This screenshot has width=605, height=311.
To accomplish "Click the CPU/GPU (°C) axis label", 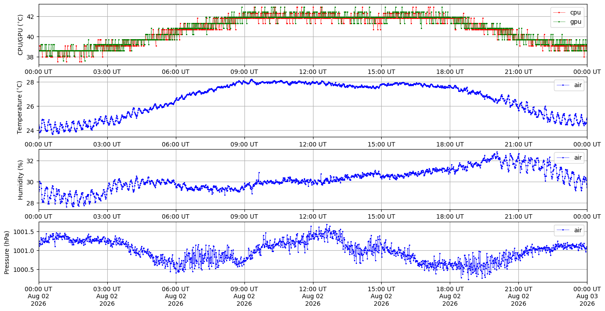I will coord(20,34).
